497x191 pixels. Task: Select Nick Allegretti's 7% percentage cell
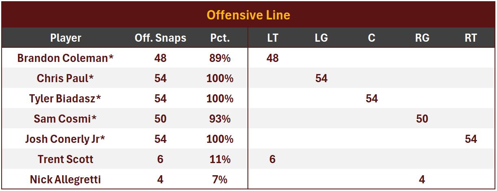coord(220,179)
